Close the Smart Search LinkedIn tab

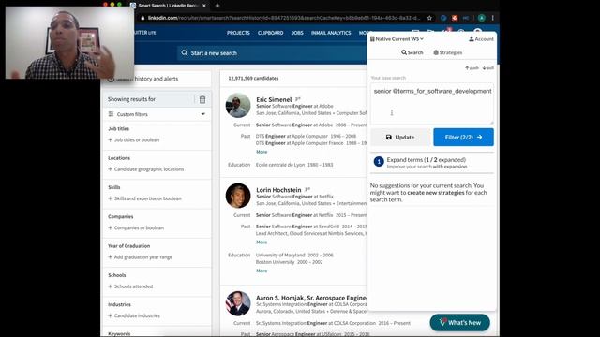tap(204, 6)
